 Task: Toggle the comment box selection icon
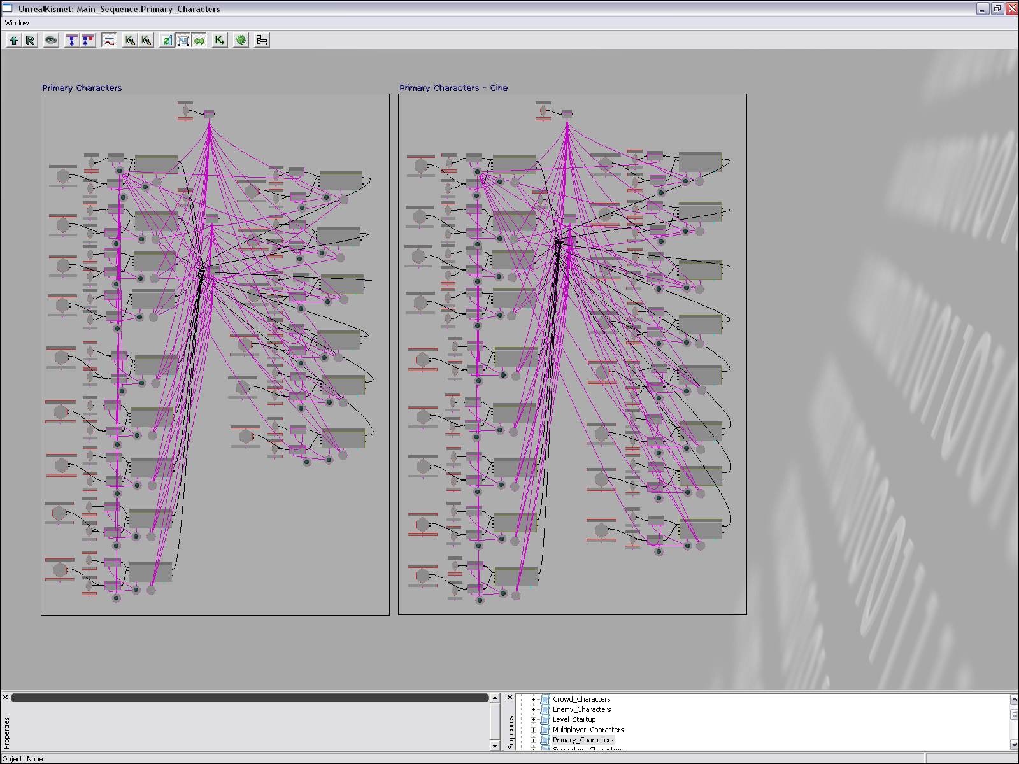[183, 40]
